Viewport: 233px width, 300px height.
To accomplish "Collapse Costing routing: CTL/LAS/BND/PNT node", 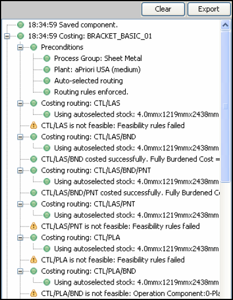I will [20, 171].
